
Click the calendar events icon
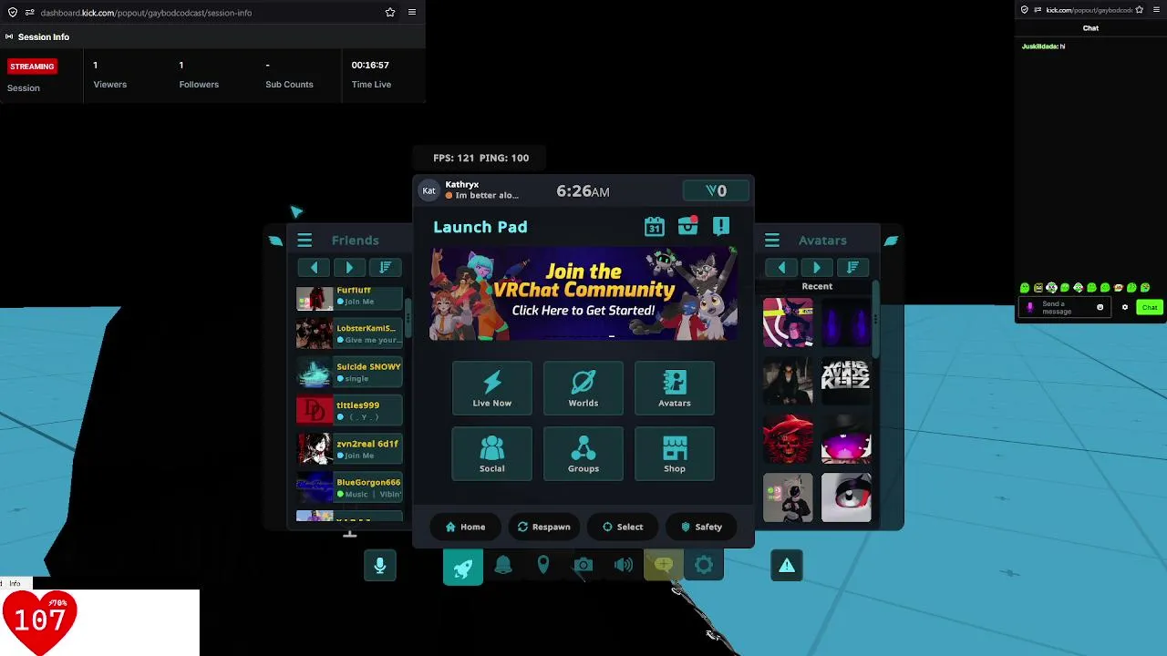coord(654,227)
